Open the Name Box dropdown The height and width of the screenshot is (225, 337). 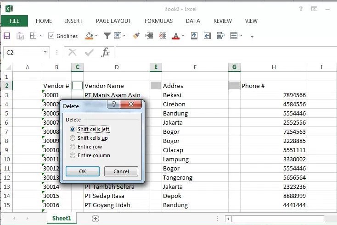point(45,52)
